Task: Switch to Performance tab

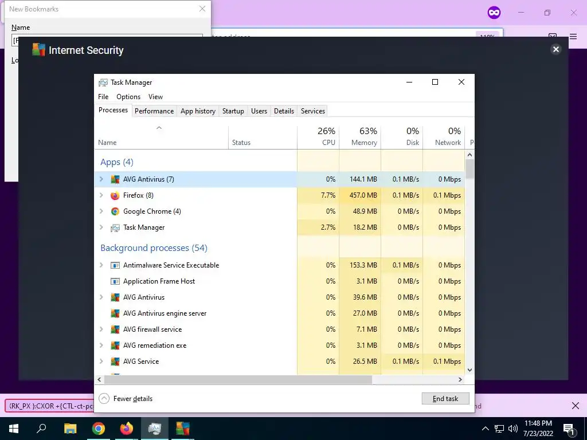Action: 154,111
